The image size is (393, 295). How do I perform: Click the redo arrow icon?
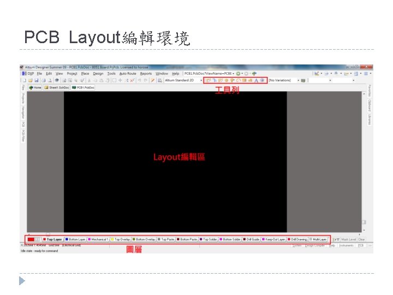coord(145,80)
